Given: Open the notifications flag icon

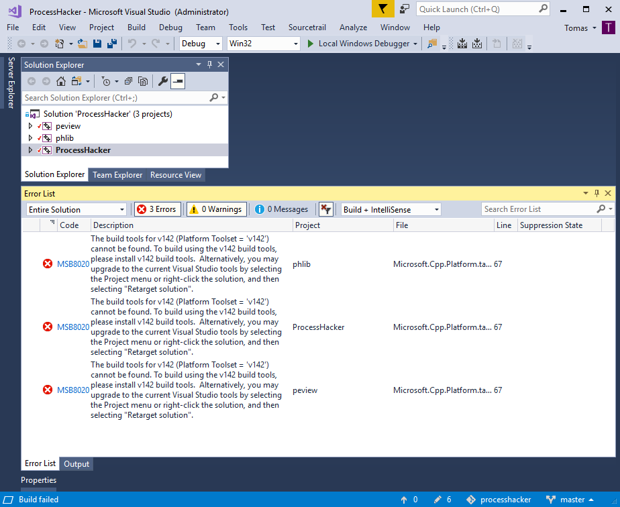Looking at the screenshot, I should (382, 9).
